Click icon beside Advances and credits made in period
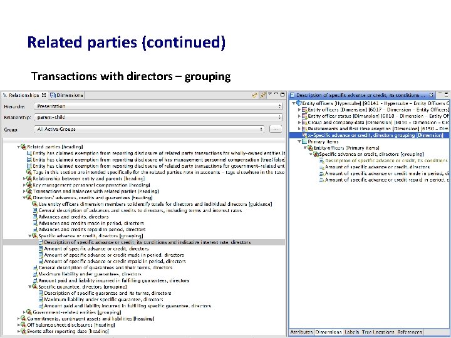This screenshot has height=338, width=451. point(35,223)
